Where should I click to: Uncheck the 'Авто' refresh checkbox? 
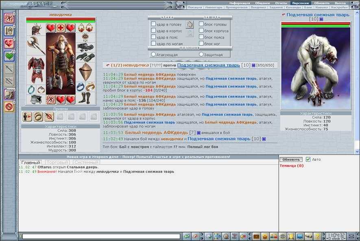[308, 159]
